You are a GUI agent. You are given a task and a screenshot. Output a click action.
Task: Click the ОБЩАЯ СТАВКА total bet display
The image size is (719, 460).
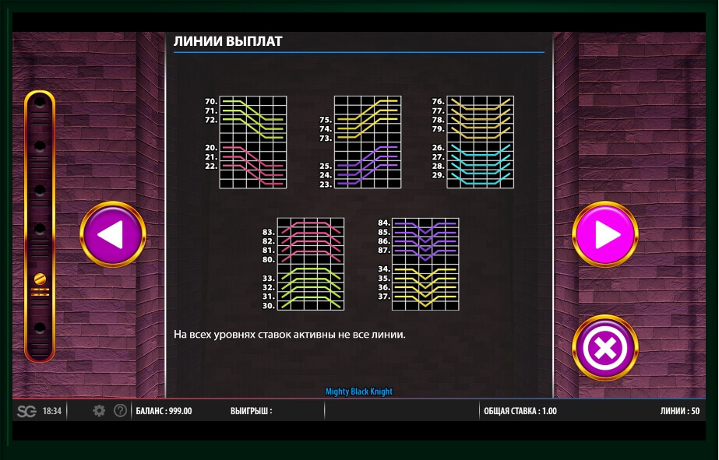(x=520, y=411)
